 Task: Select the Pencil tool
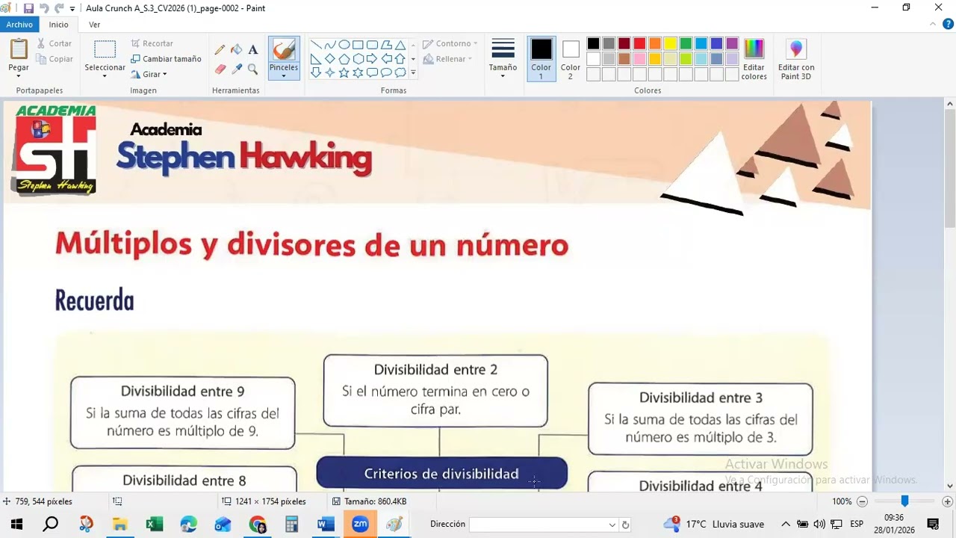(220, 50)
